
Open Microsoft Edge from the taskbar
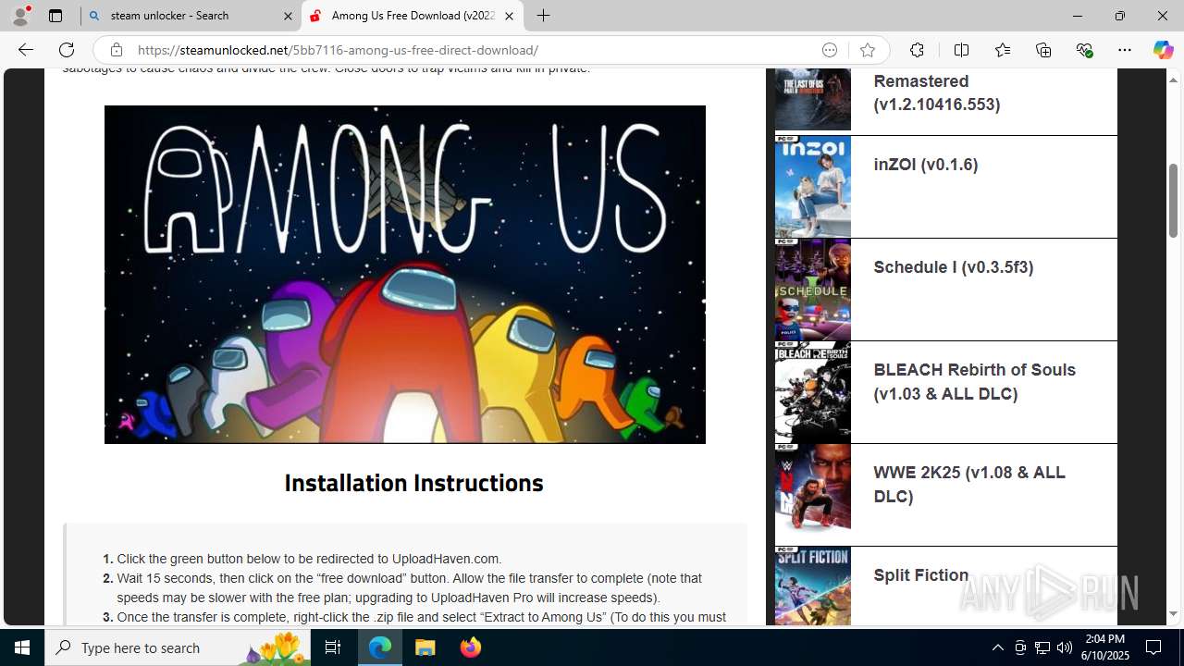tap(380, 647)
